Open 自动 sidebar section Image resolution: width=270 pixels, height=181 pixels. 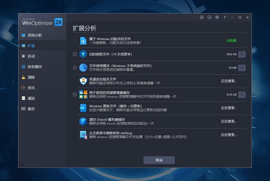coord(42,56)
